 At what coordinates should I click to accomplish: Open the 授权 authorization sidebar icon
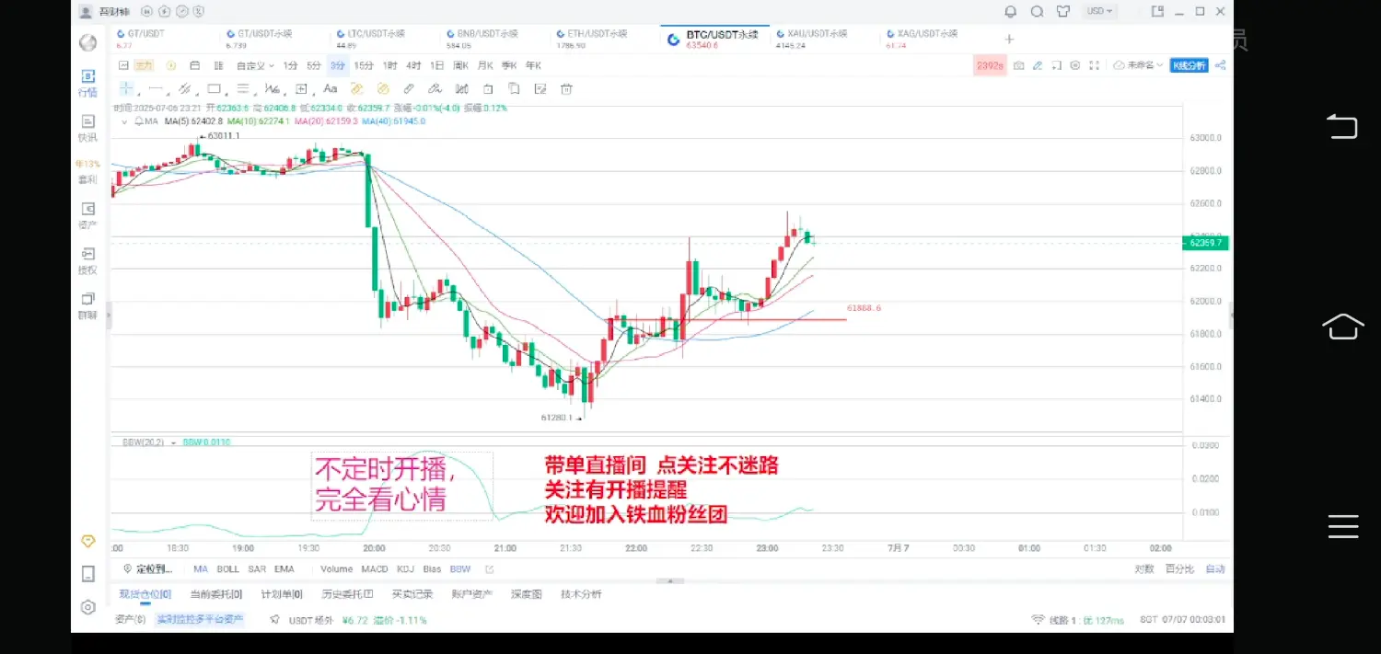coord(88,261)
